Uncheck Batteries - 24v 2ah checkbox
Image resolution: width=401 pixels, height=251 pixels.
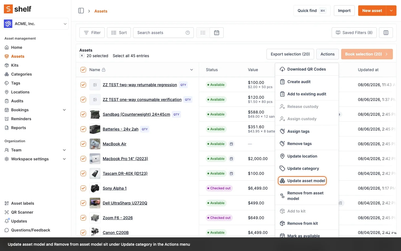pyautogui.click(x=83, y=129)
